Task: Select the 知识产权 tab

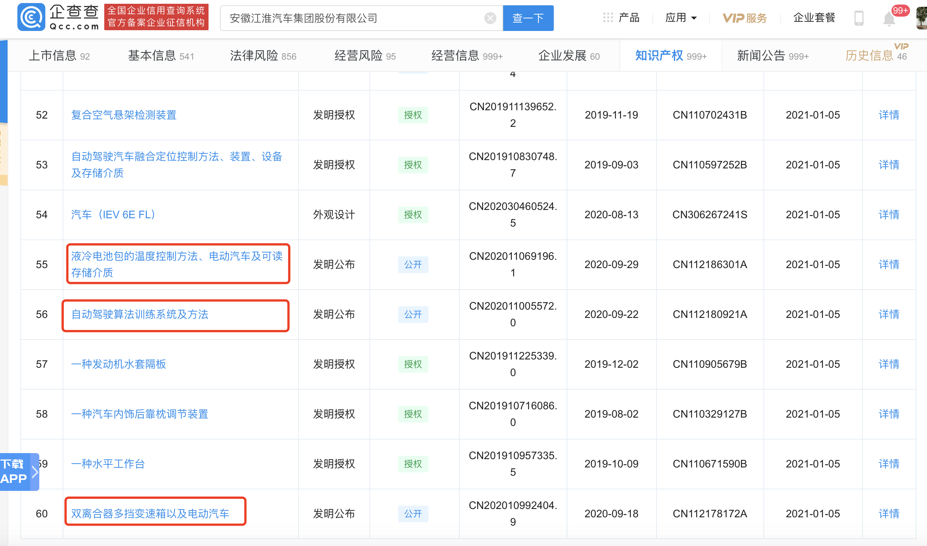Action: tap(671, 56)
